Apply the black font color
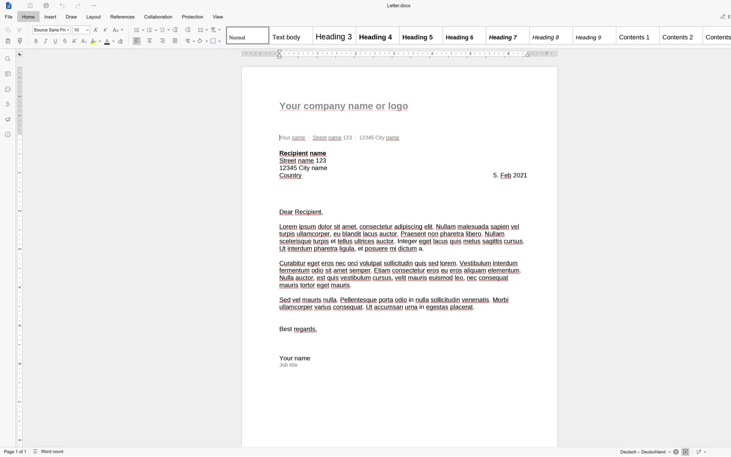Screen dimensions: 731x457 tap(107, 41)
